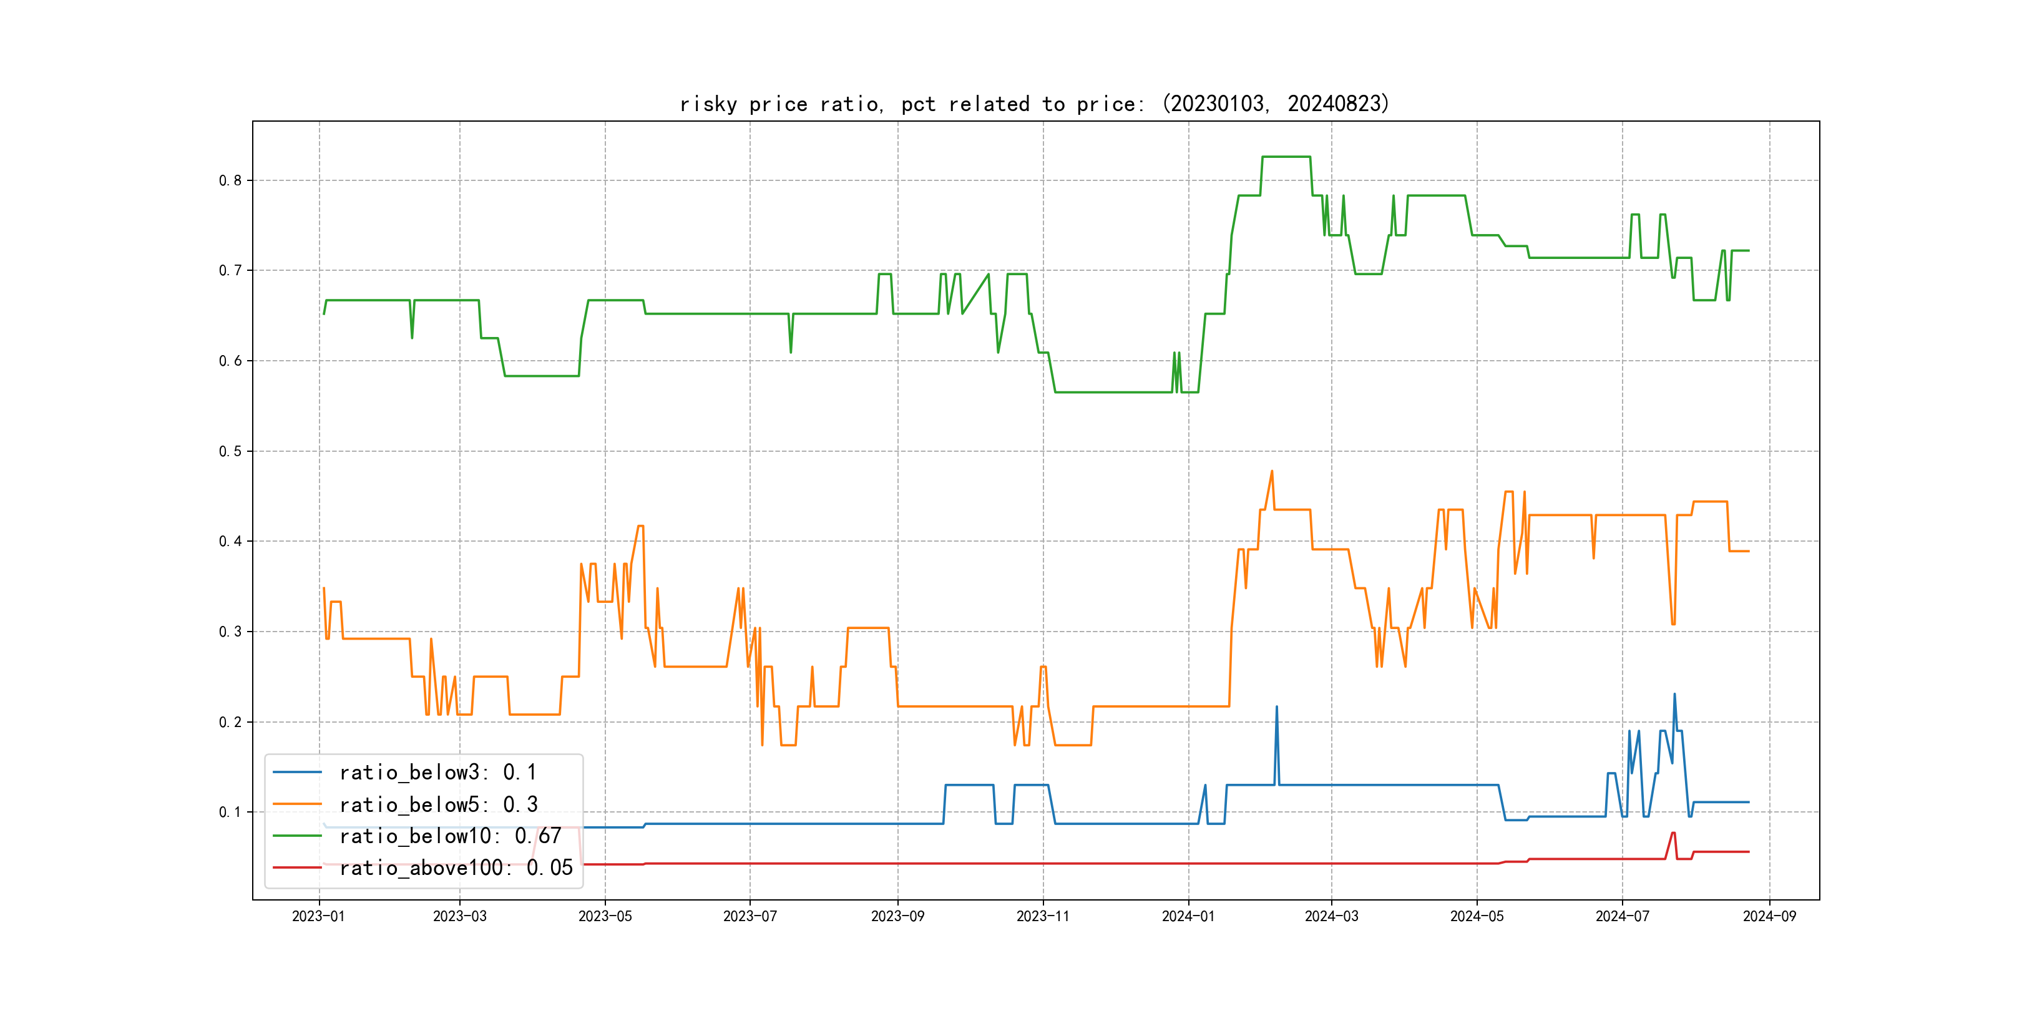Click the 2024-09 x-axis tick label

(x=1769, y=916)
